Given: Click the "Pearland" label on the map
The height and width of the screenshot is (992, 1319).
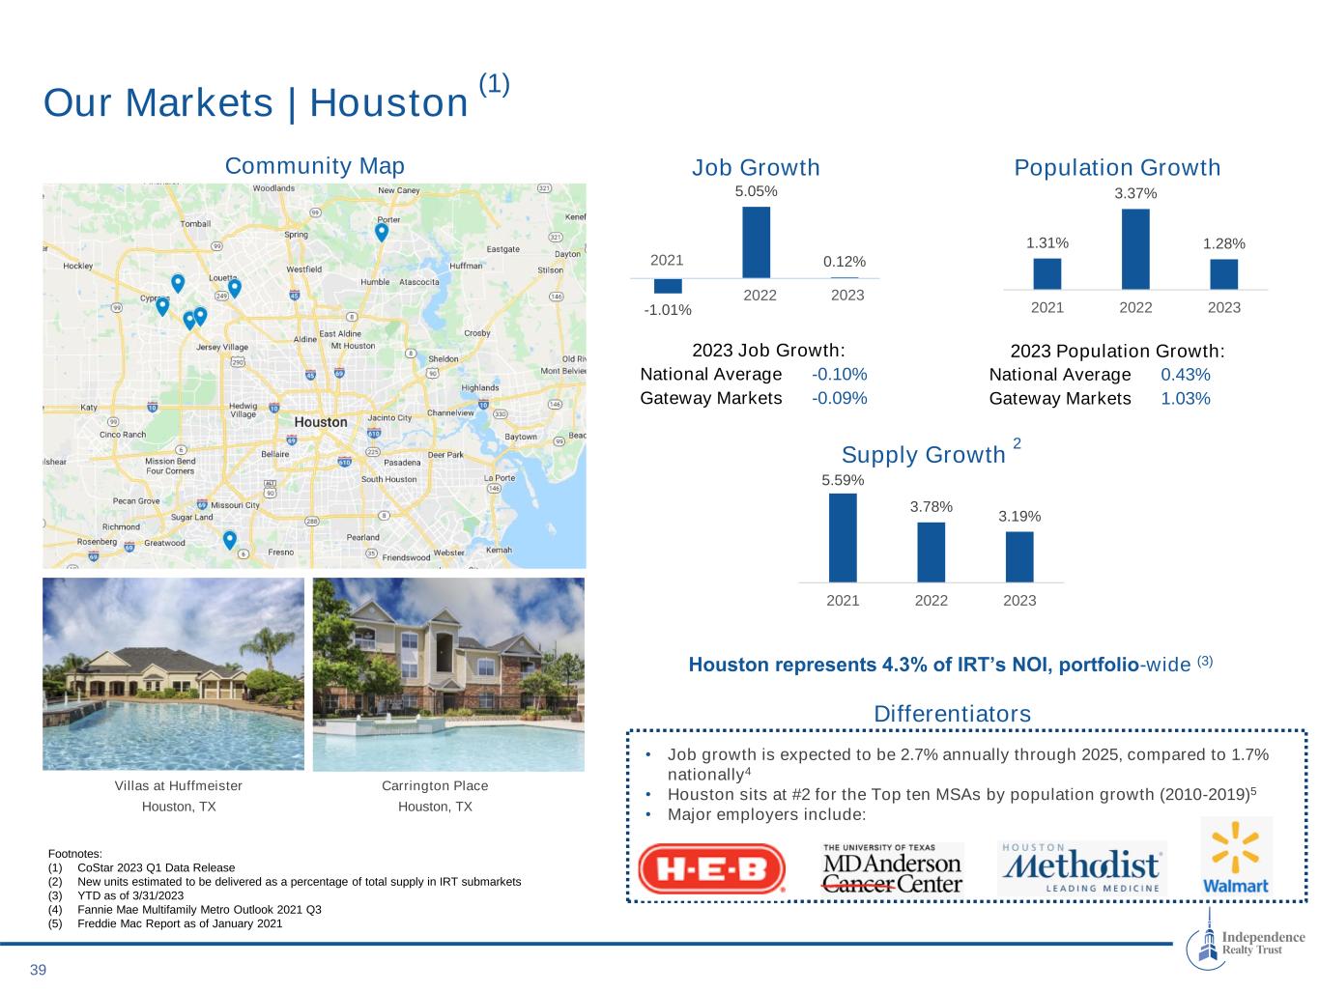Looking at the screenshot, I should point(363,537).
